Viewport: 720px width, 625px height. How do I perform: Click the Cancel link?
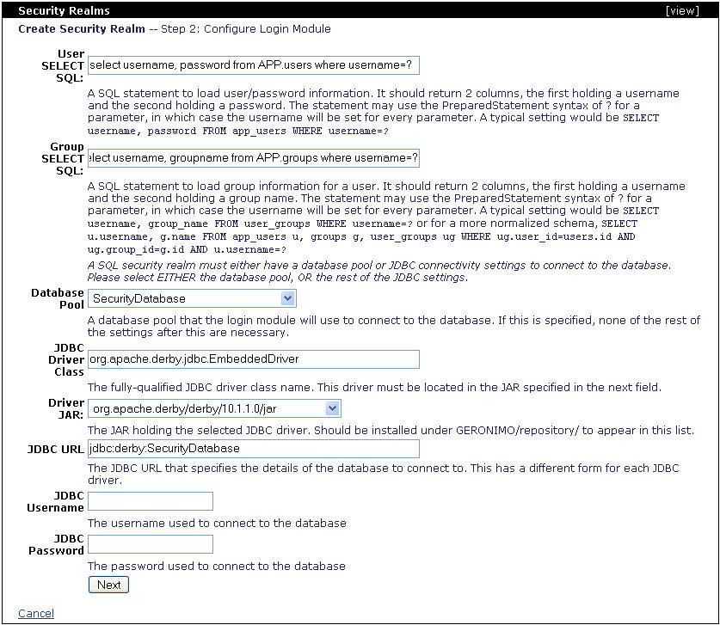[36, 614]
